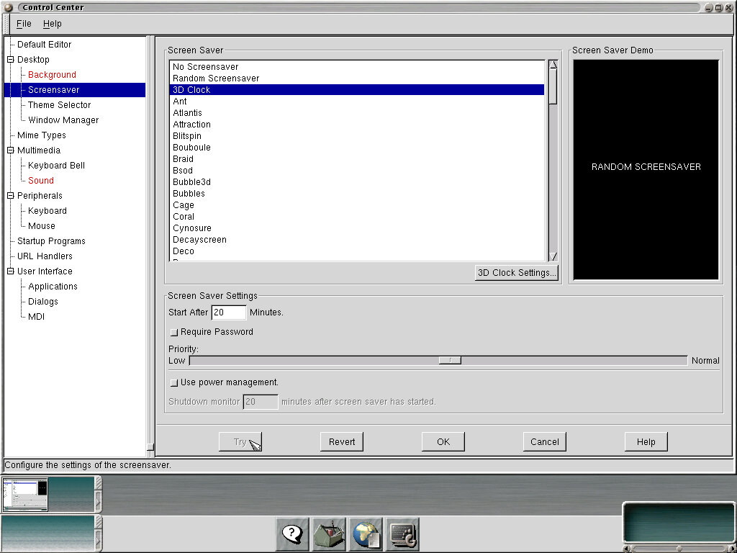Toggle the Use power management checkbox
The height and width of the screenshot is (553, 737).
pyautogui.click(x=174, y=383)
